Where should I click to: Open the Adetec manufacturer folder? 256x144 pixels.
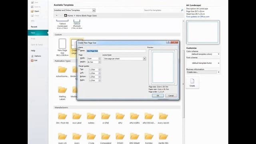pyautogui.click(x=91, y=118)
